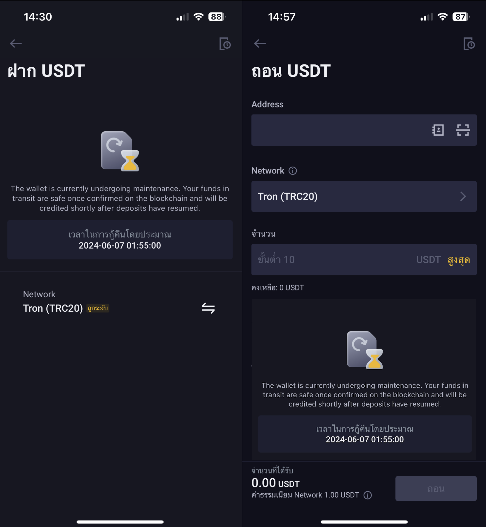486x527 pixels.
Task: Tap the yellow ถูกระงับ suspended badge
Action: pyautogui.click(x=98, y=308)
